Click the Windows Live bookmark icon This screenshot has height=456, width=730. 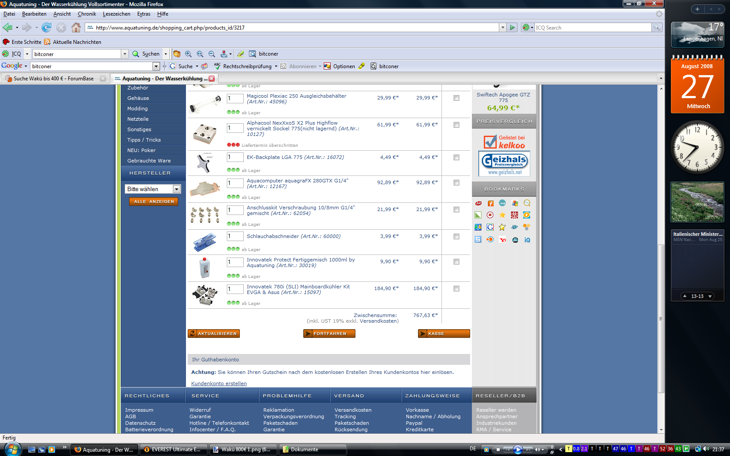[x=514, y=203]
